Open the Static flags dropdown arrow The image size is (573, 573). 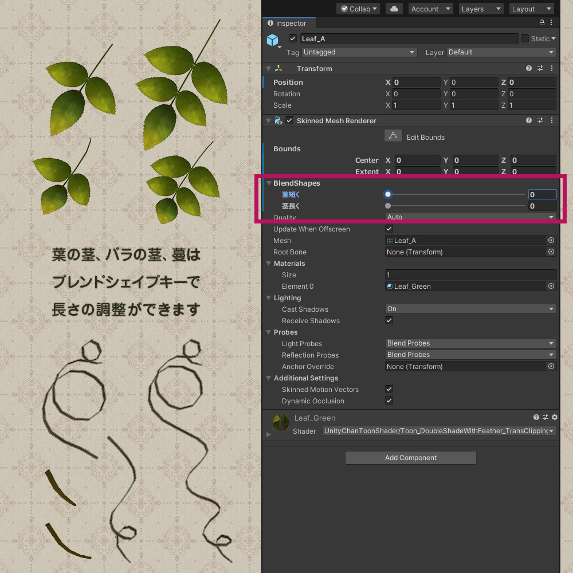coord(554,38)
